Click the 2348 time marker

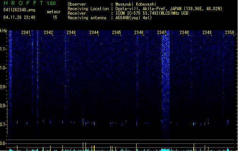(x=184, y=32)
